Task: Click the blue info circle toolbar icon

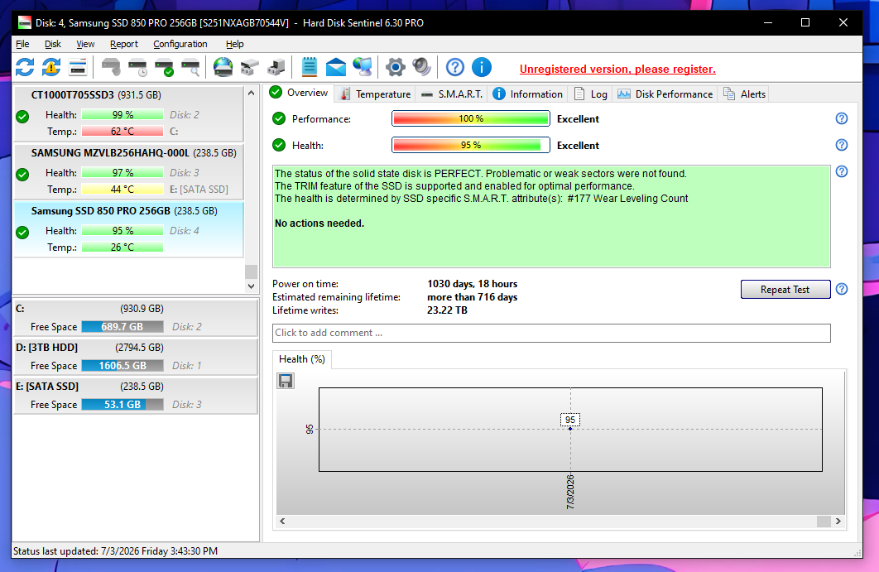Action: pyautogui.click(x=482, y=67)
